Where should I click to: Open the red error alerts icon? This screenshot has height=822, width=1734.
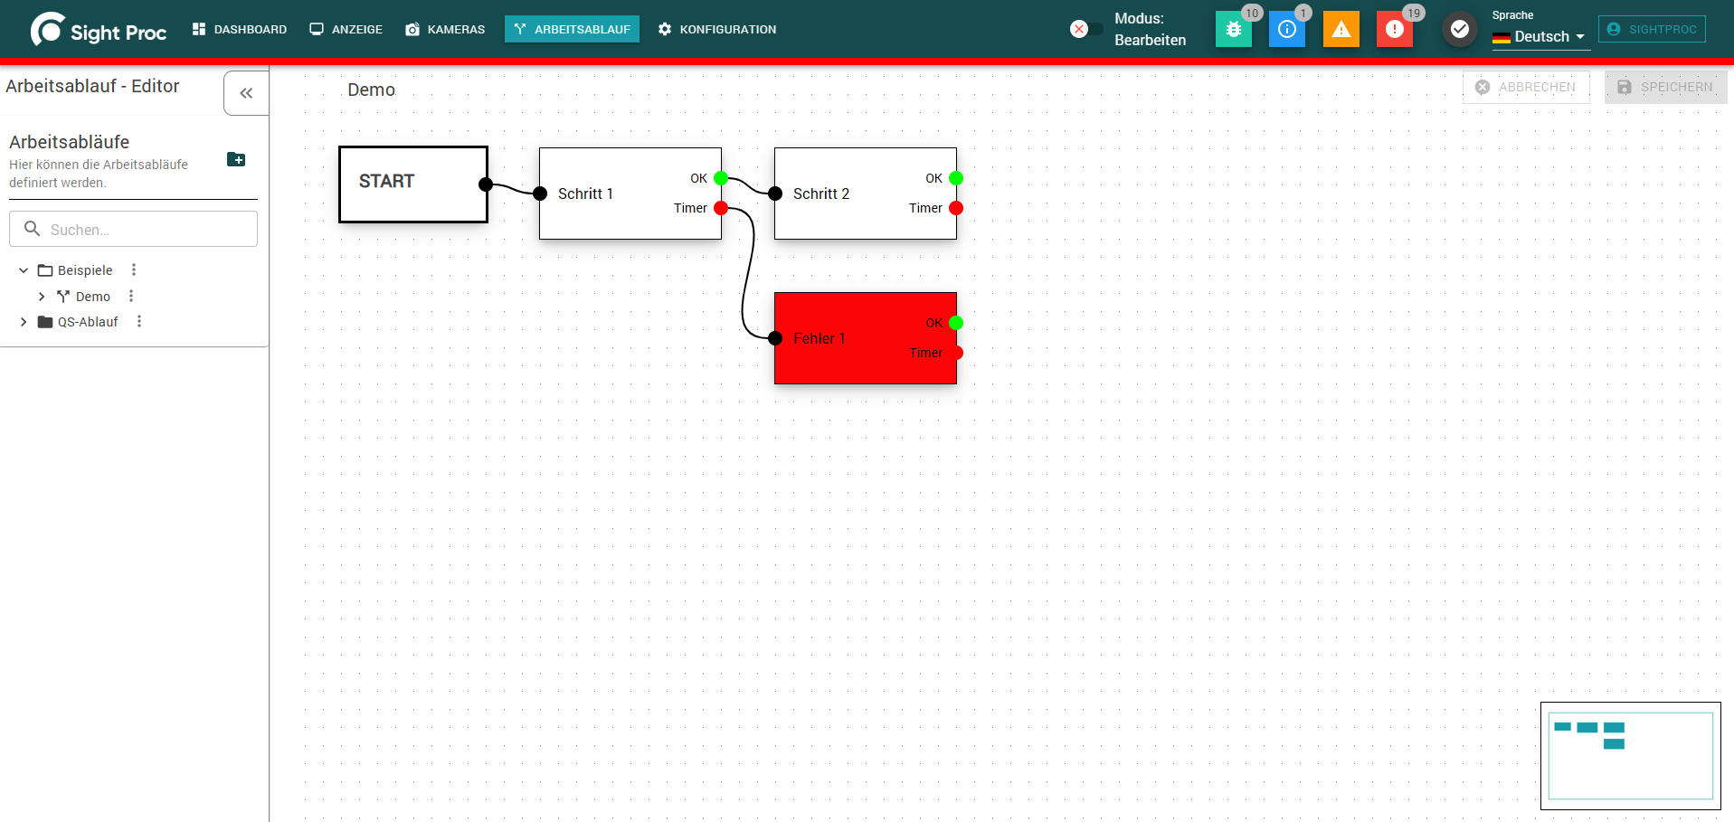tap(1394, 29)
